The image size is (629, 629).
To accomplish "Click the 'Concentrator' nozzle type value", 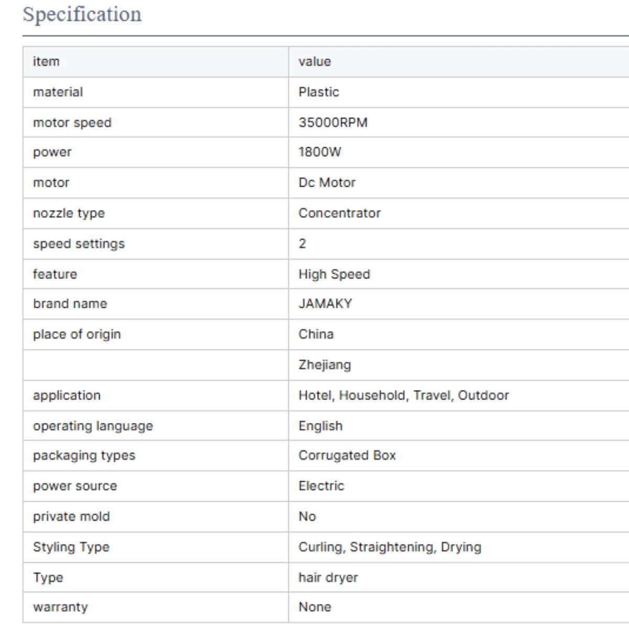I will tap(340, 213).
